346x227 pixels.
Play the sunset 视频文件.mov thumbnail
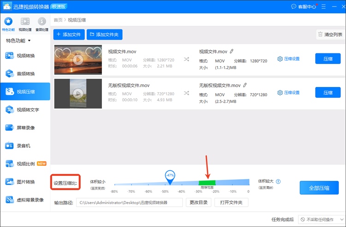78,59
